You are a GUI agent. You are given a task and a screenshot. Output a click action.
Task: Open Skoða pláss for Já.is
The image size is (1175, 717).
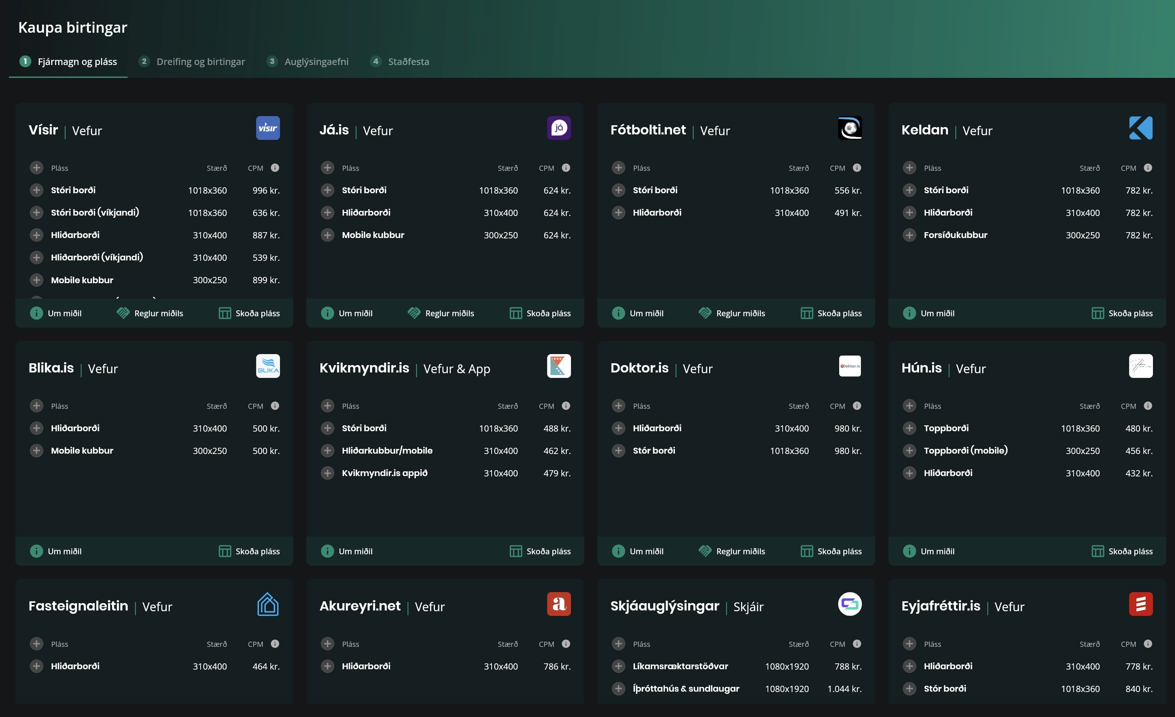540,313
